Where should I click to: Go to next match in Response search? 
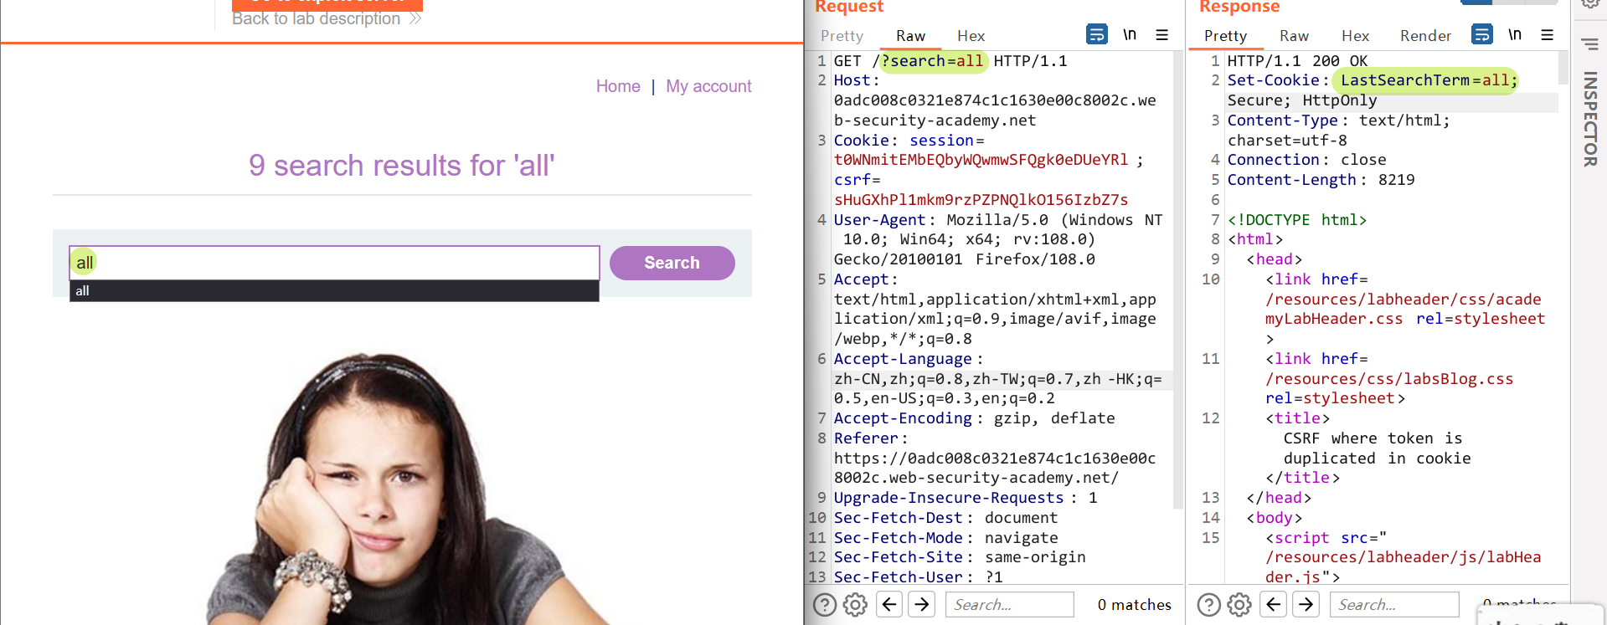pyautogui.click(x=1306, y=604)
